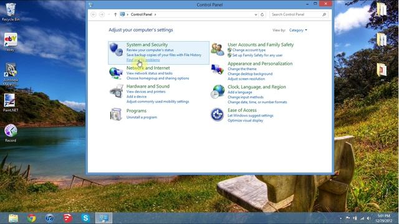Open Save backup copies with File History
Image resolution: width=399 pixels, height=224 pixels.
[x=163, y=55]
